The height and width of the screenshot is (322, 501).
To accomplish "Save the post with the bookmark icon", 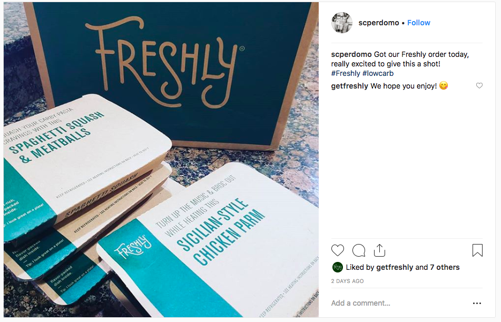I will (477, 250).
